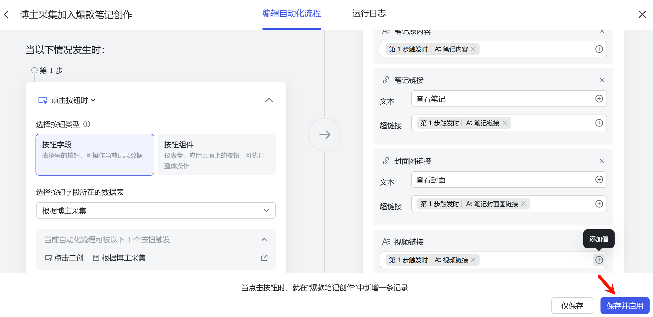
Task: Click plus icon on the 视频链接 field
Action: [599, 260]
